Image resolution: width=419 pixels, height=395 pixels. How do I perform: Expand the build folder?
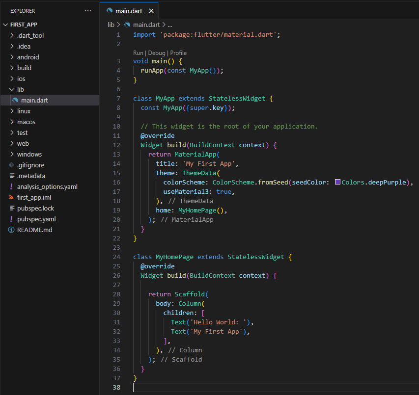[12, 68]
